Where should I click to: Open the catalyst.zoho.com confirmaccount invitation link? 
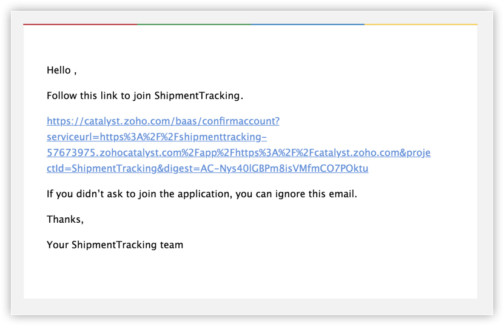(x=238, y=145)
